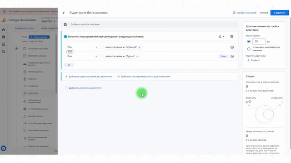The width and height of the screenshot is (291, 163).
Task: Open the first Пол dimension dropdown
Action: 82,47
